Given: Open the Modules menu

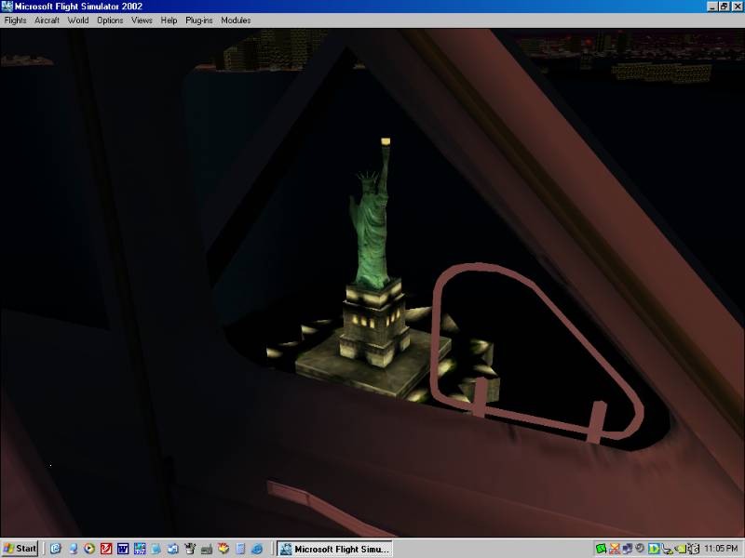Looking at the screenshot, I should coord(237,20).
